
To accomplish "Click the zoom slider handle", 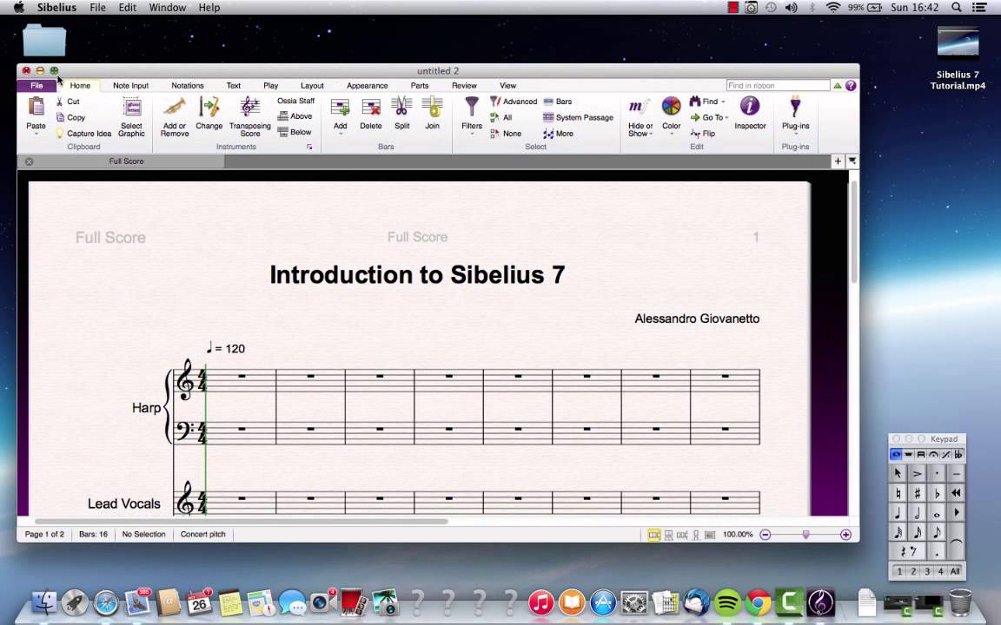I will 805,535.
